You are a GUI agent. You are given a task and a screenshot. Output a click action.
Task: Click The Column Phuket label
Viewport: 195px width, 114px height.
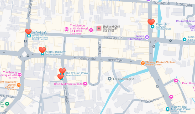tap(77, 73)
